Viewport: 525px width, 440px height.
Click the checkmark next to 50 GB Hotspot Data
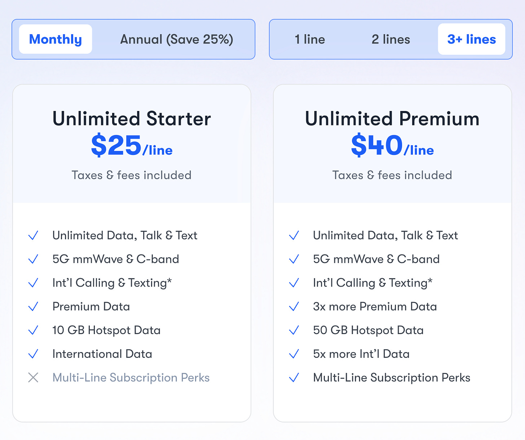(x=294, y=330)
